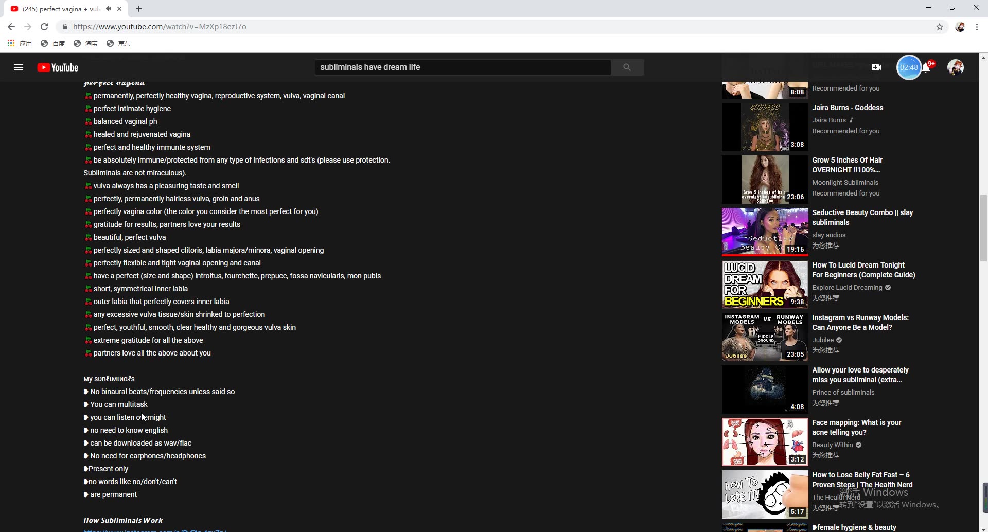Visit Jaira Burns channel name
The height and width of the screenshot is (532, 988).
point(828,120)
